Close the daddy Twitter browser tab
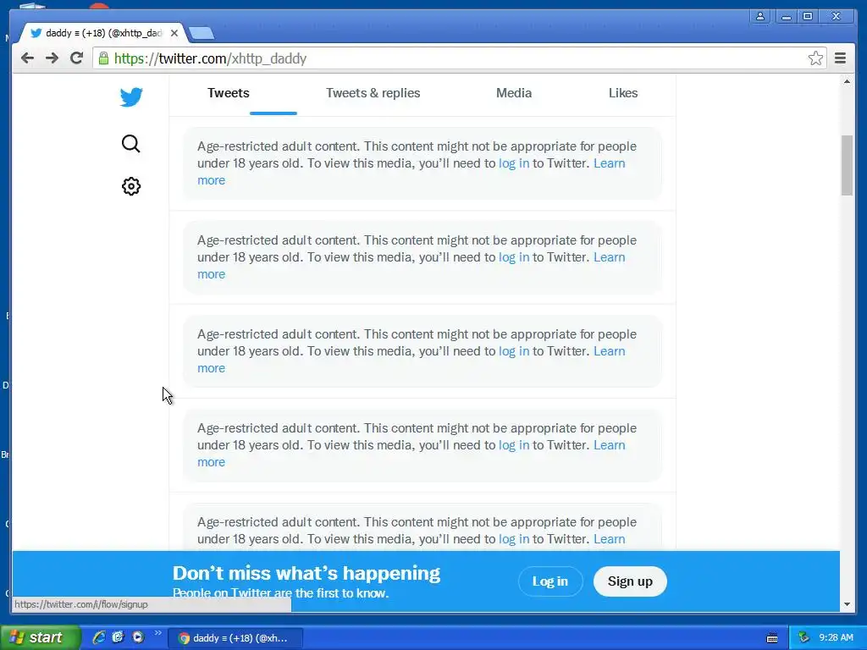Image resolution: width=867 pixels, height=650 pixels. click(x=174, y=33)
